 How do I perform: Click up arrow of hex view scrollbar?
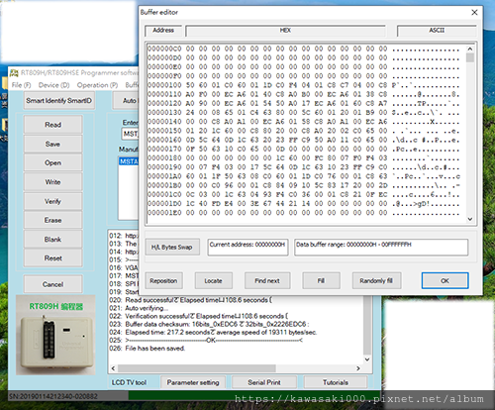470,49
